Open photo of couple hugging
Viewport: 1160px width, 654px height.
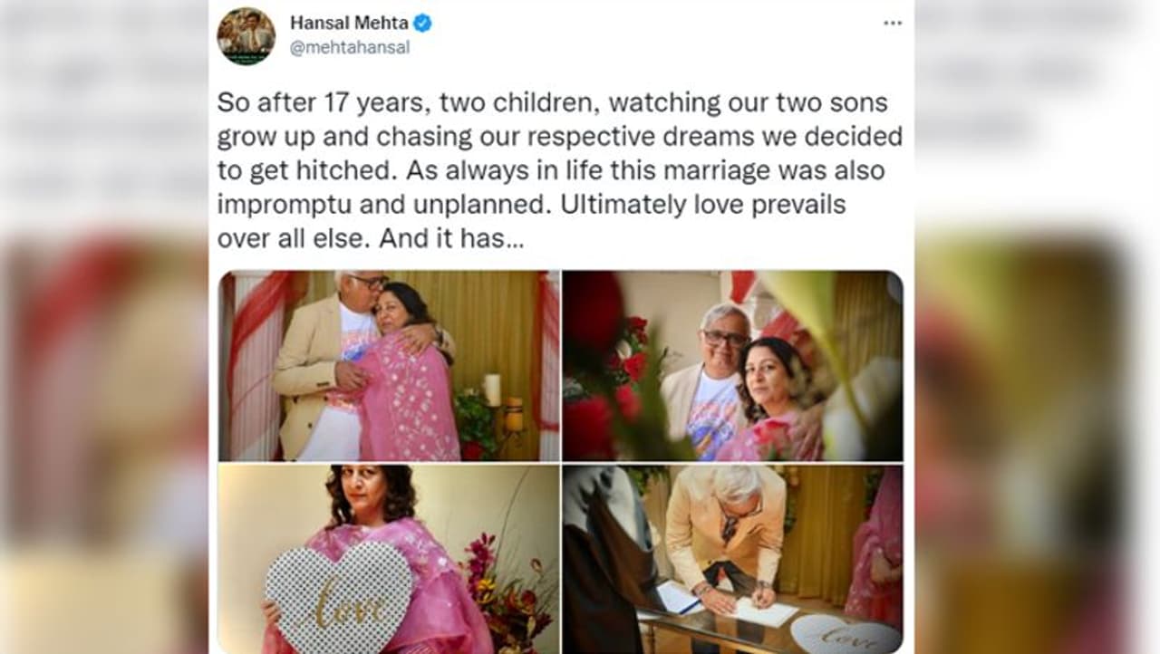tap(388, 366)
